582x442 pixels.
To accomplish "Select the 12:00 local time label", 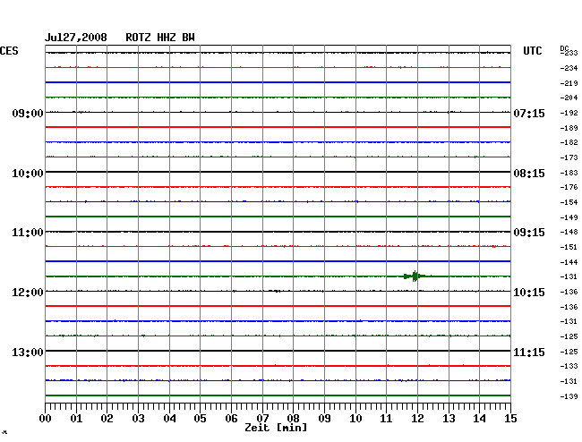I will pyautogui.click(x=28, y=293).
